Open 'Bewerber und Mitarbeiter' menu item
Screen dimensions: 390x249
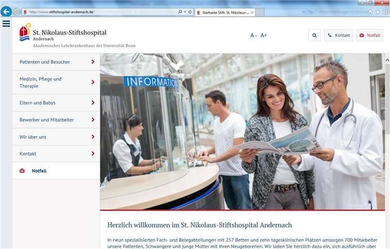coord(56,120)
